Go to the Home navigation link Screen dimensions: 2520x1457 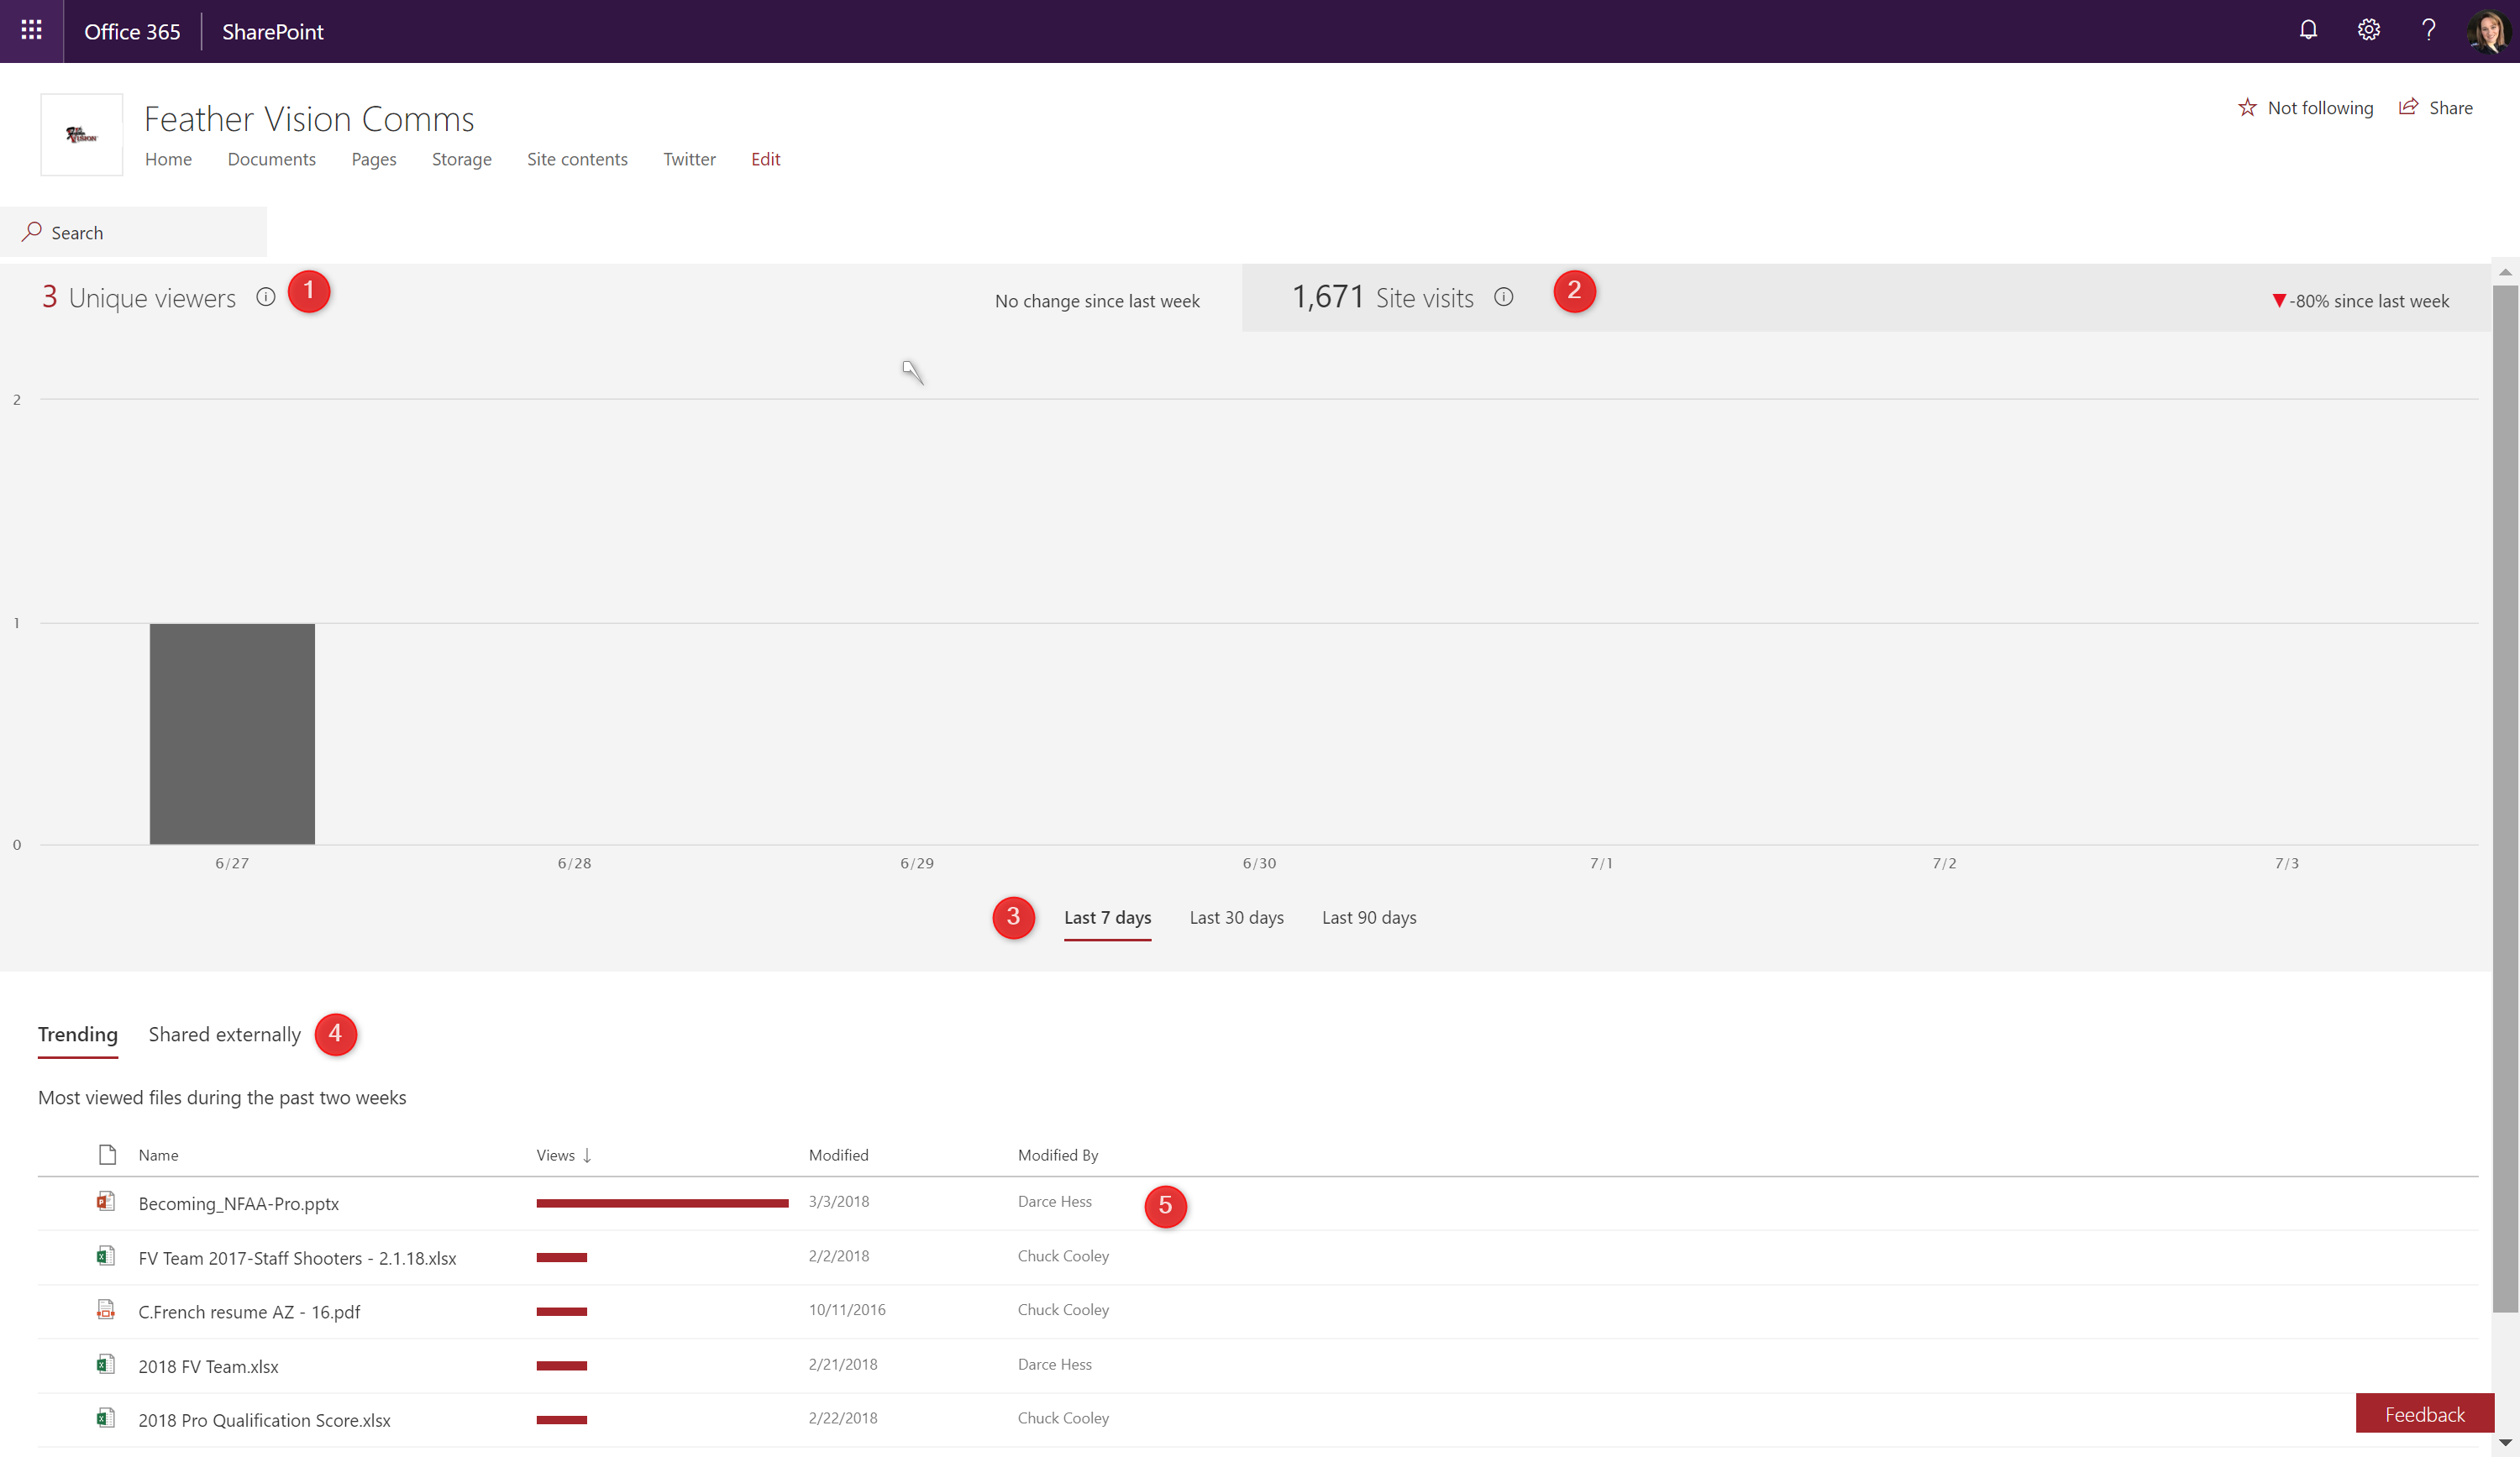(x=168, y=159)
